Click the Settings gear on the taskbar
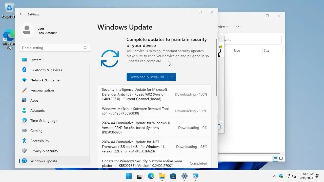 pos(184,176)
